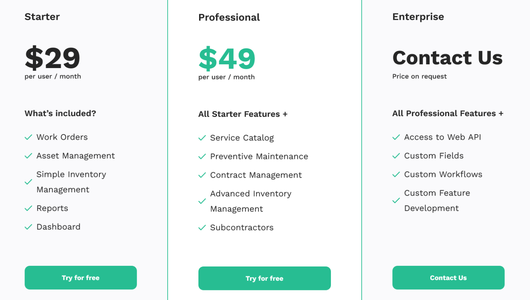Viewport: 530px width, 300px height.
Task: Select the Simple Inventory Management checkmark
Action: click(x=29, y=182)
